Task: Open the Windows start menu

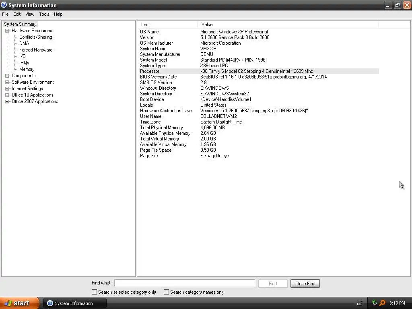Action: [x=19, y=303]
